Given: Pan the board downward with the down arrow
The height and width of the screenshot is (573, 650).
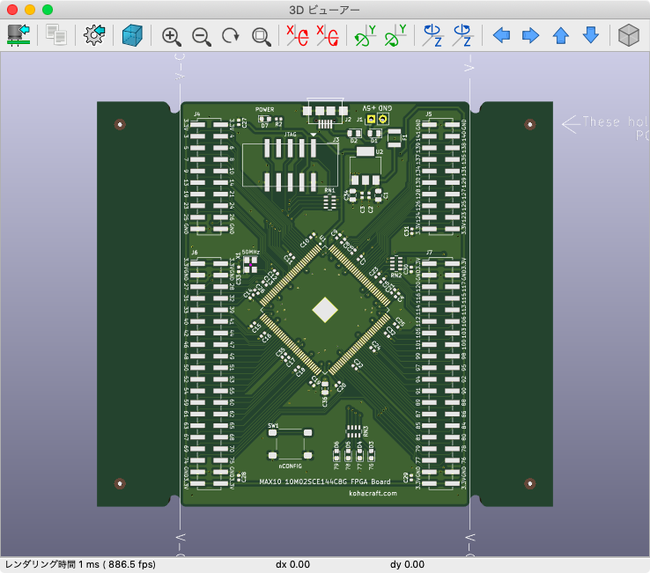Looking at the screenshot, I should coord(591,35).
